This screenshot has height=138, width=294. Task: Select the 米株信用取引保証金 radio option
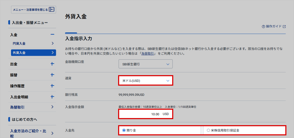click(x=208, y=130)
